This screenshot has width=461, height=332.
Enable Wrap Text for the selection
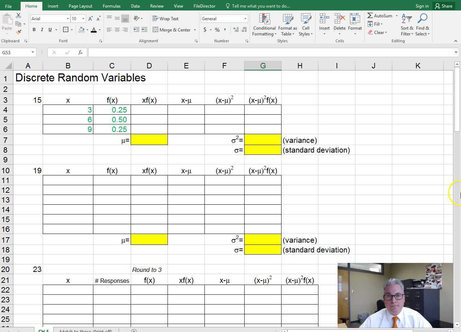pos(166,18)
